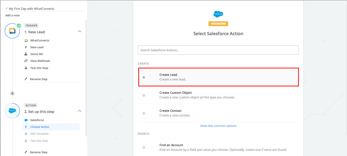This screenshot has height=156, width=347.
Task: Click the 1. New Lead heading
Action: pos(34,32)
